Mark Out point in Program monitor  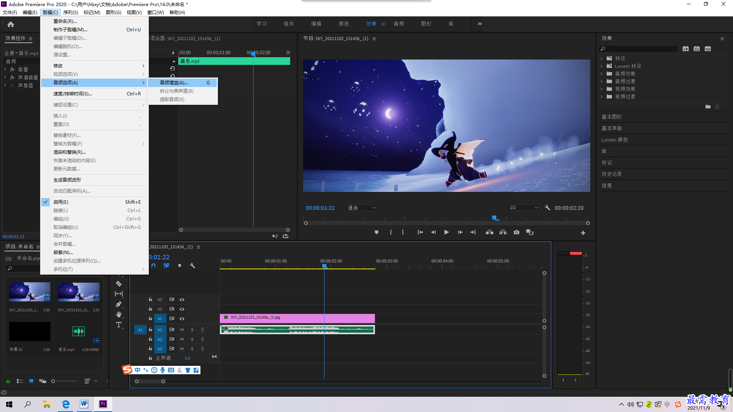(403, 232)
